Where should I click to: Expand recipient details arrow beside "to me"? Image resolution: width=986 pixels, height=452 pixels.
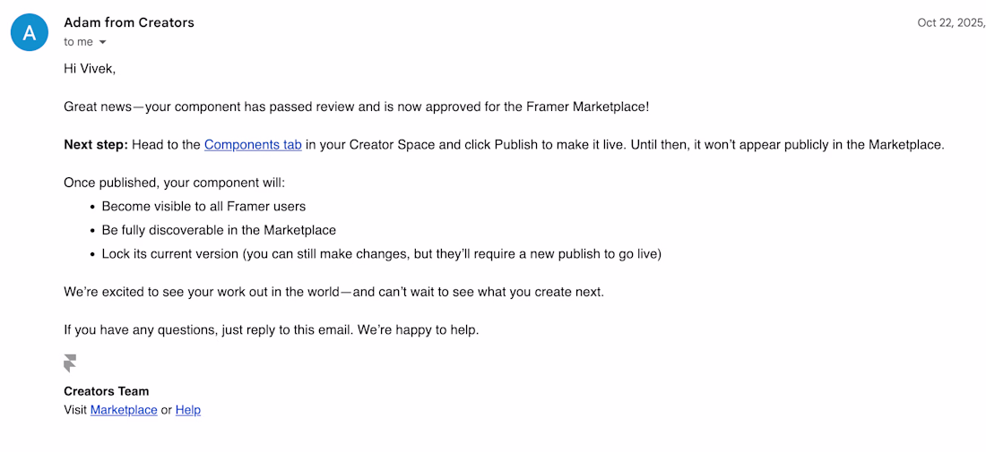click(x=102, y=42)
